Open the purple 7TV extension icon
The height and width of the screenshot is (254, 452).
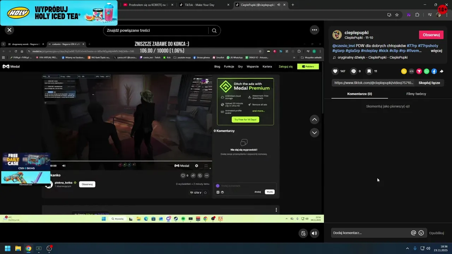pos(409,15)
